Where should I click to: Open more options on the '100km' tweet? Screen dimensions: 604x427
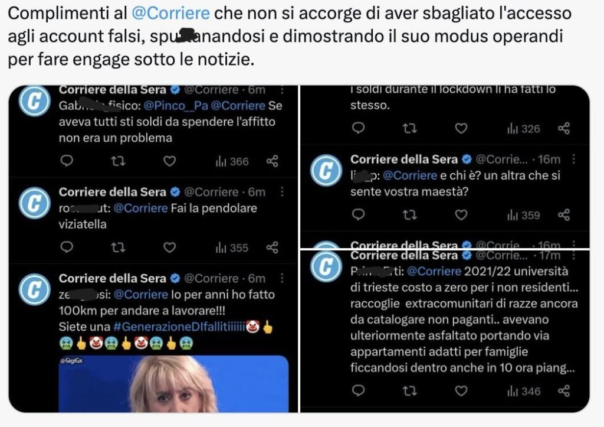click(282, 278)
